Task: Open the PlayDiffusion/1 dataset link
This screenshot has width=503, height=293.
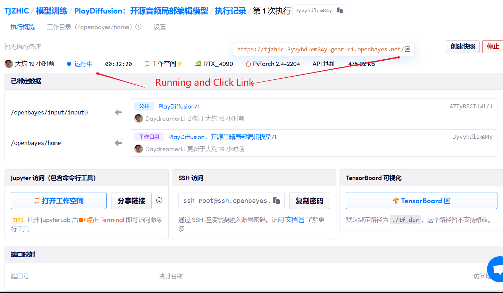Action: (179, 106)
